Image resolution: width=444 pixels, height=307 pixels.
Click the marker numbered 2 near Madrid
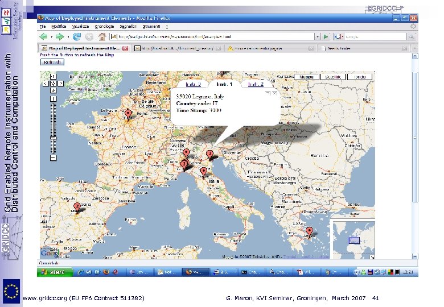click(x=77, y=208)
